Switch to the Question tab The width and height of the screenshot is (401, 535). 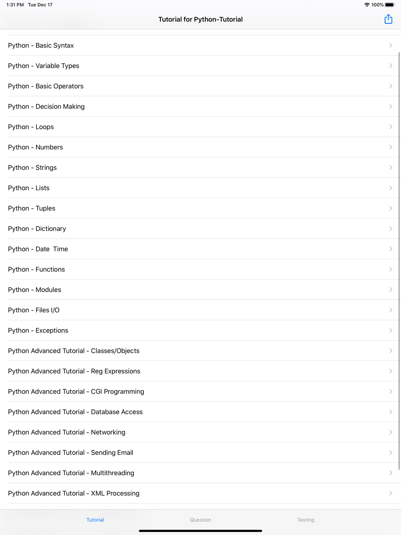coord(200,520)
